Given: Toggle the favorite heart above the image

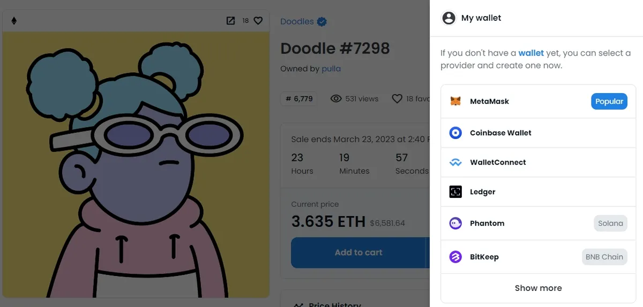Looking at the screenshot, I should pyautogui.click(x=258, y=21).
